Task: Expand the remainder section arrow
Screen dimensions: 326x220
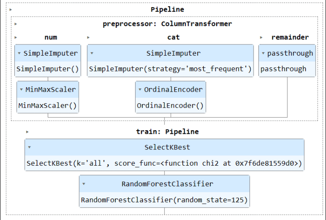Action: point(261,38)
